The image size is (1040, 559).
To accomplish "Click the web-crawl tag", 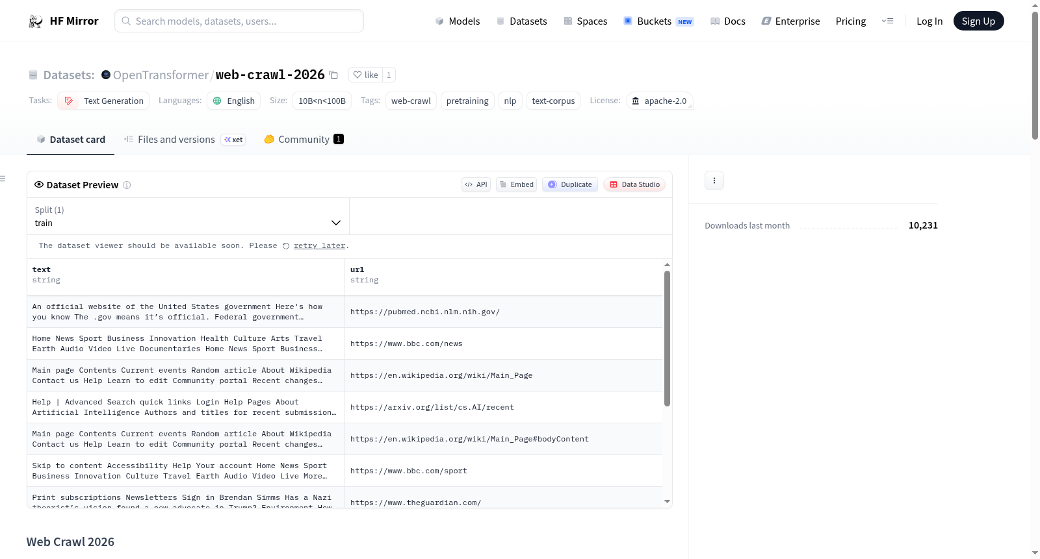I will [x=411, y=101].
